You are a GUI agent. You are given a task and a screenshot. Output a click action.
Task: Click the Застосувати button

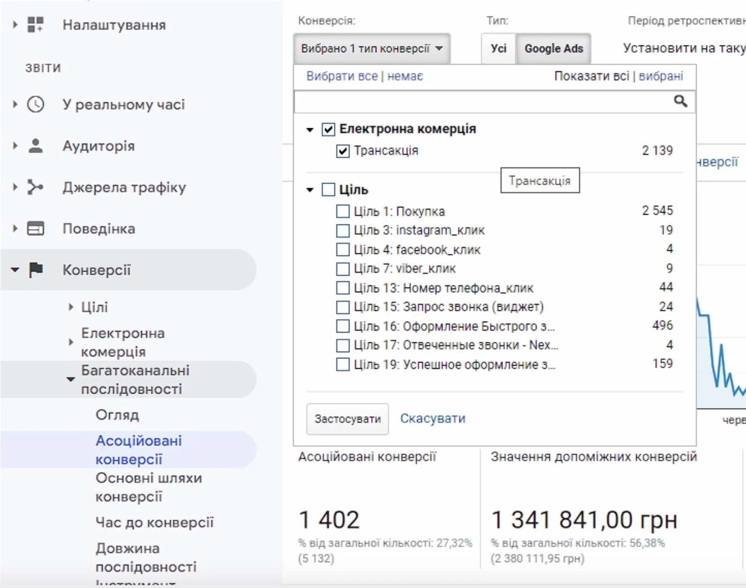tap(348, 419)
